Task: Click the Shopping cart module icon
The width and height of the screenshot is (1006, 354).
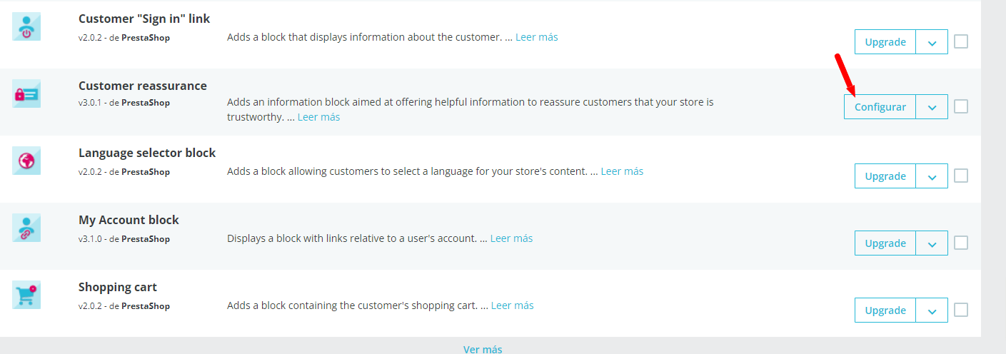Action: (x=26, y=295)
